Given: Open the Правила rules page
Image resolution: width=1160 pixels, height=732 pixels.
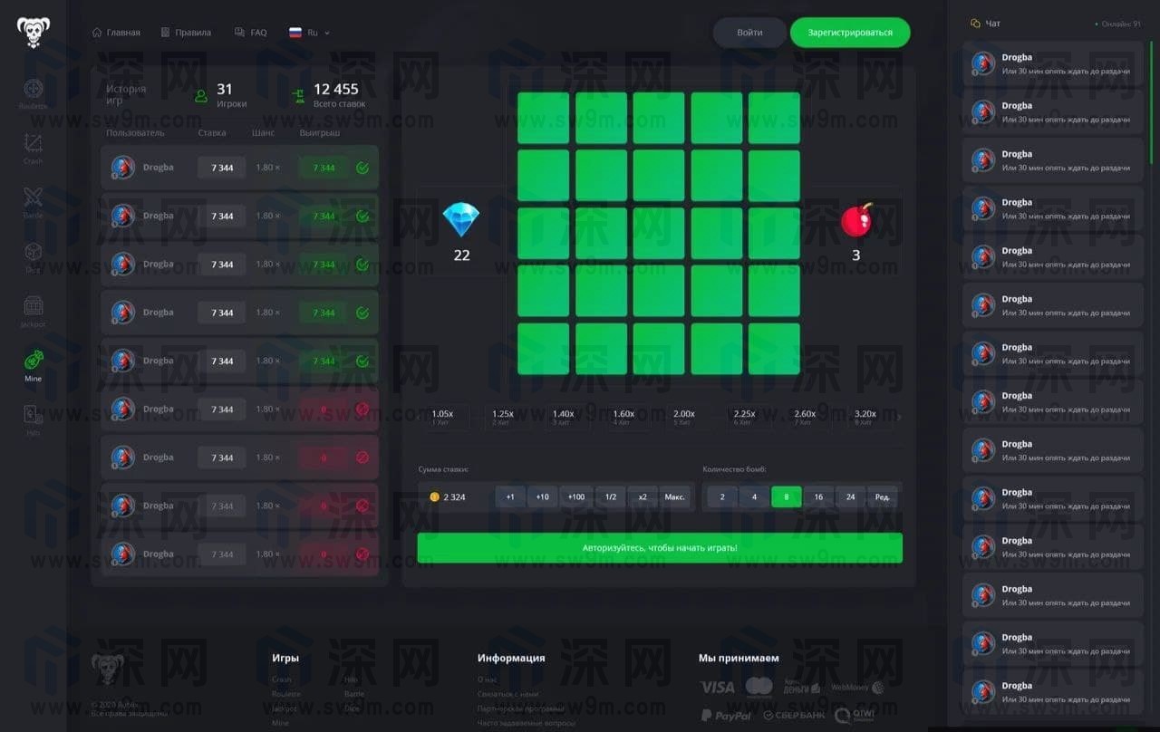Looking at the screenshot, I should [x=186, y=33].
